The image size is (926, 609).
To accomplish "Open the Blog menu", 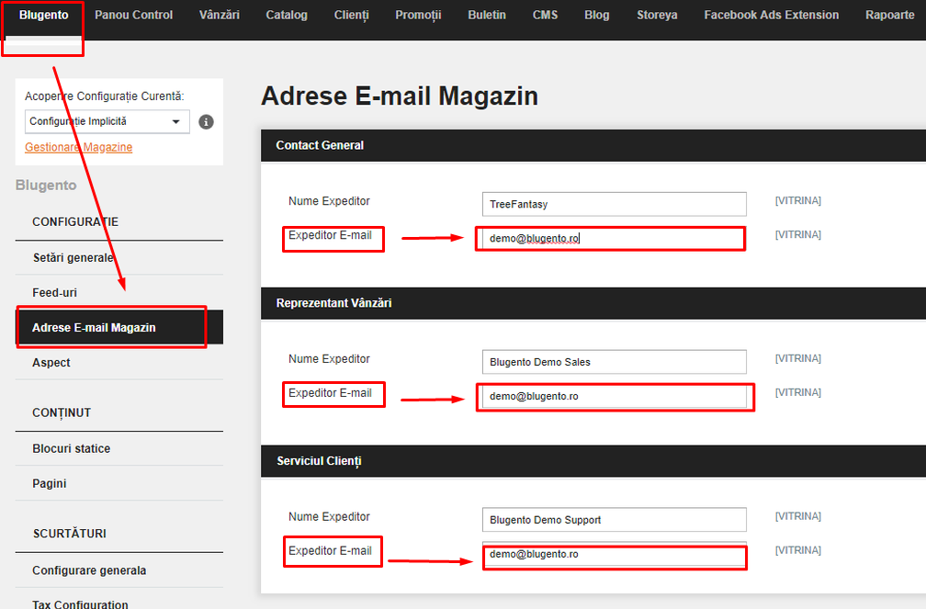I will 596,16.
